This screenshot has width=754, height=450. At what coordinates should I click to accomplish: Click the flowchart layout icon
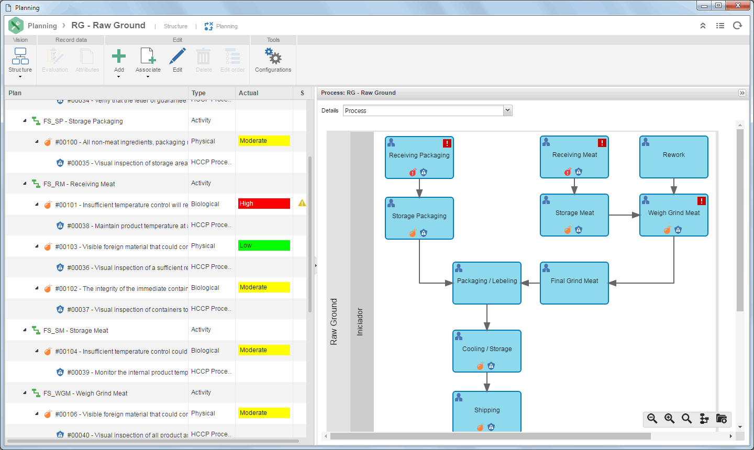click(x=704, y=419)
